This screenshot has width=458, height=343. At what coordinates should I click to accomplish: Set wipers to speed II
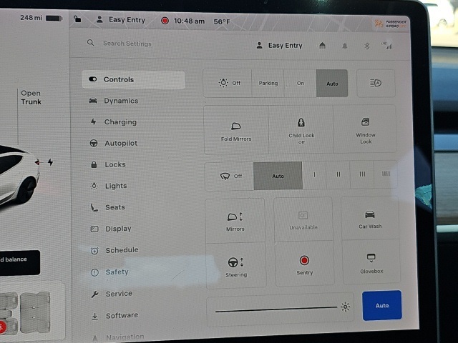tap(338, 174)
